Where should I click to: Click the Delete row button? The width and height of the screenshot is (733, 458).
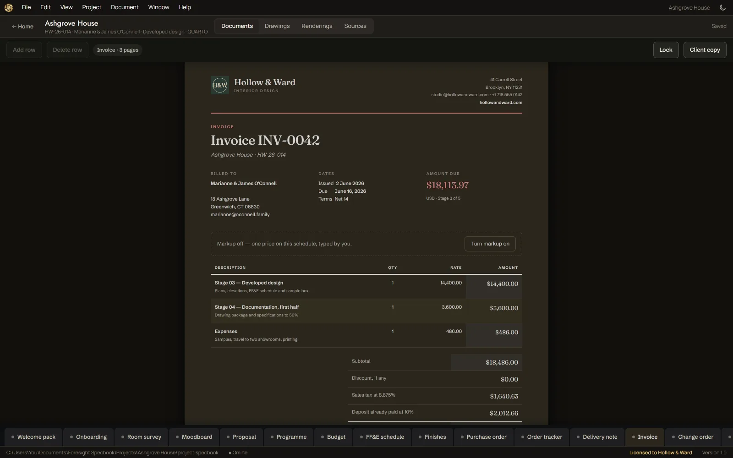tap(67, 50)
